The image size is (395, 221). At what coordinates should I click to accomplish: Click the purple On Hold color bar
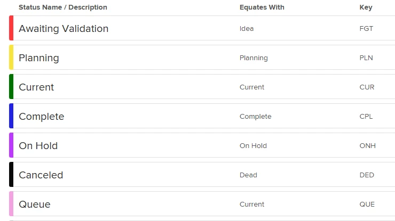pyautogui.click(x=11, y=145)
